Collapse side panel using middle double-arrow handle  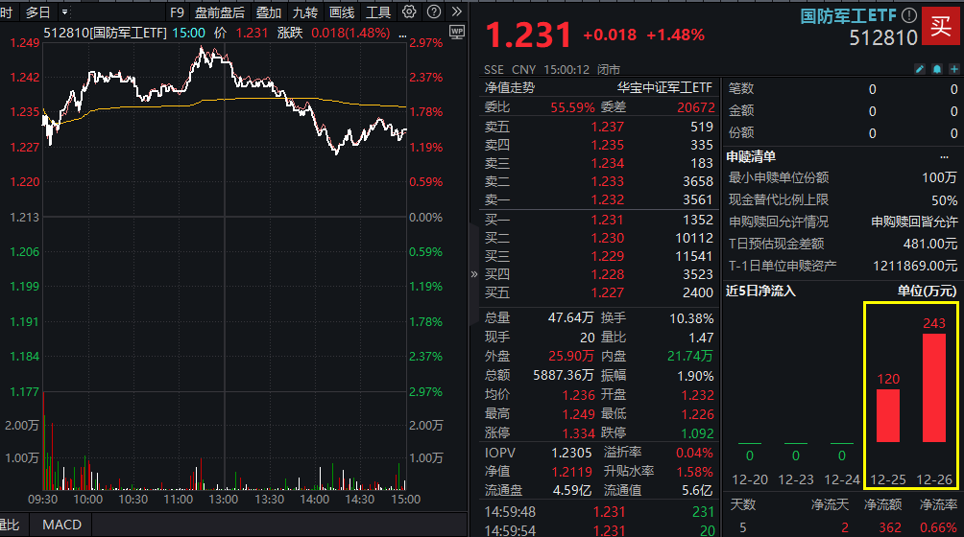pos(473,273)
